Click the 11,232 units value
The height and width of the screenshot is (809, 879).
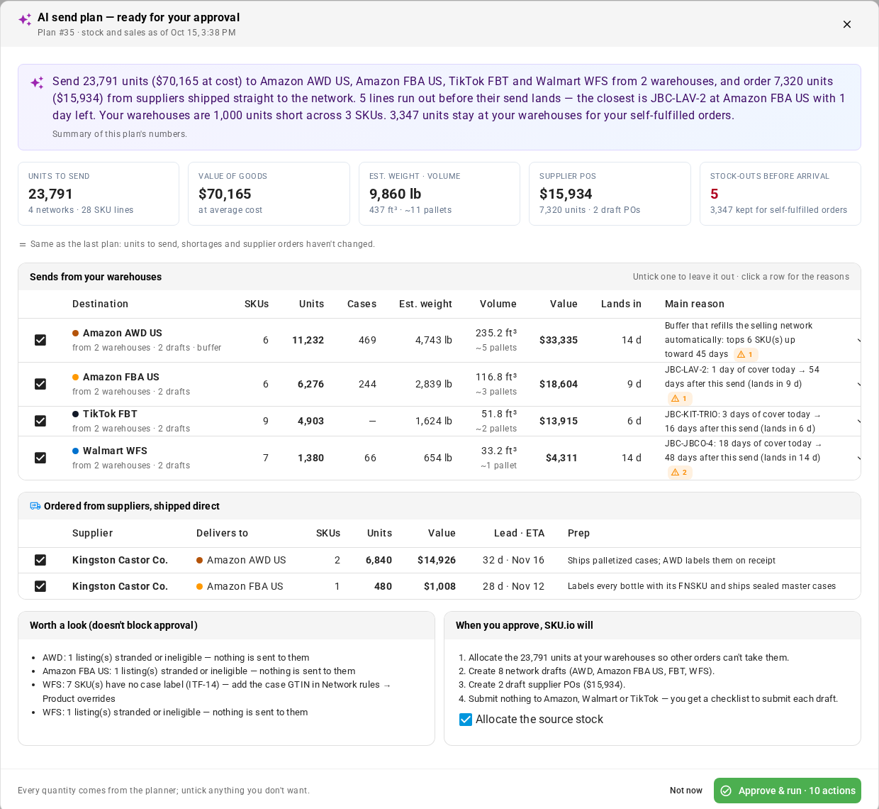point(308,340)
